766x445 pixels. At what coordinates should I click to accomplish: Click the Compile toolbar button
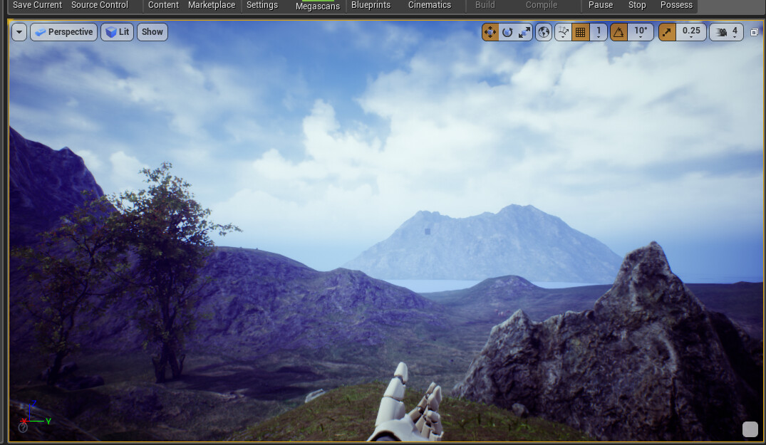pyautogui.click(x=542, y=5)
